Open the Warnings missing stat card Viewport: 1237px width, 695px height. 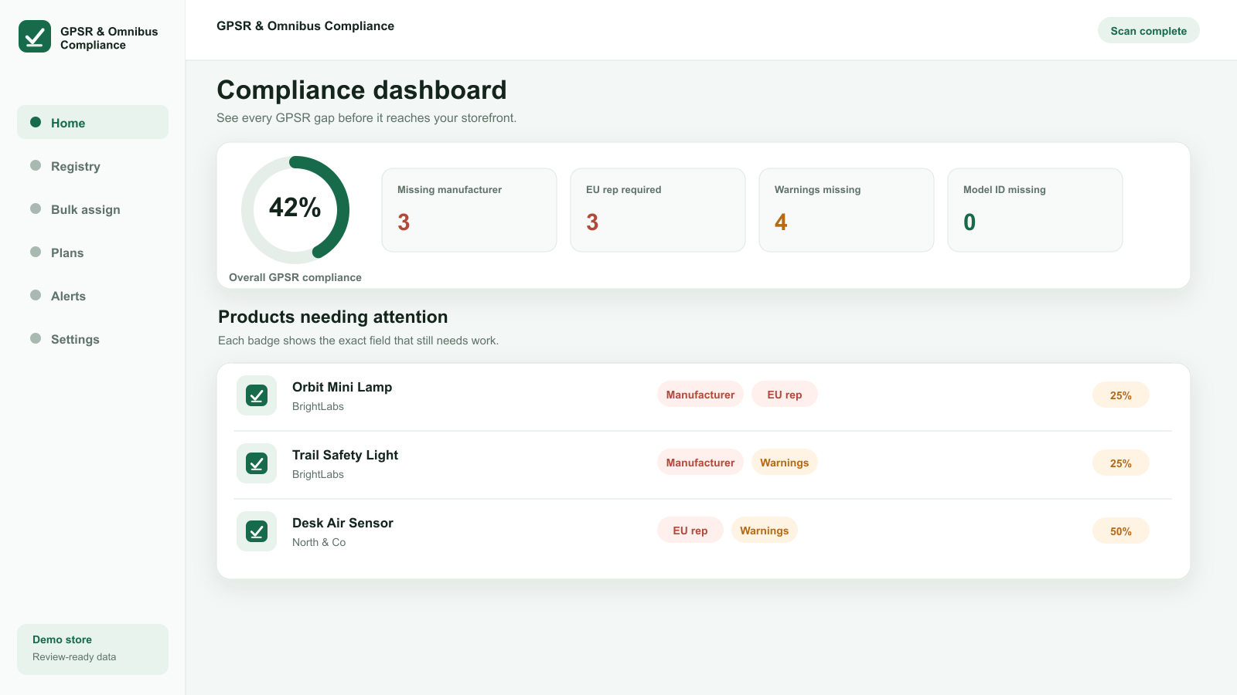(x=847, y=210)
